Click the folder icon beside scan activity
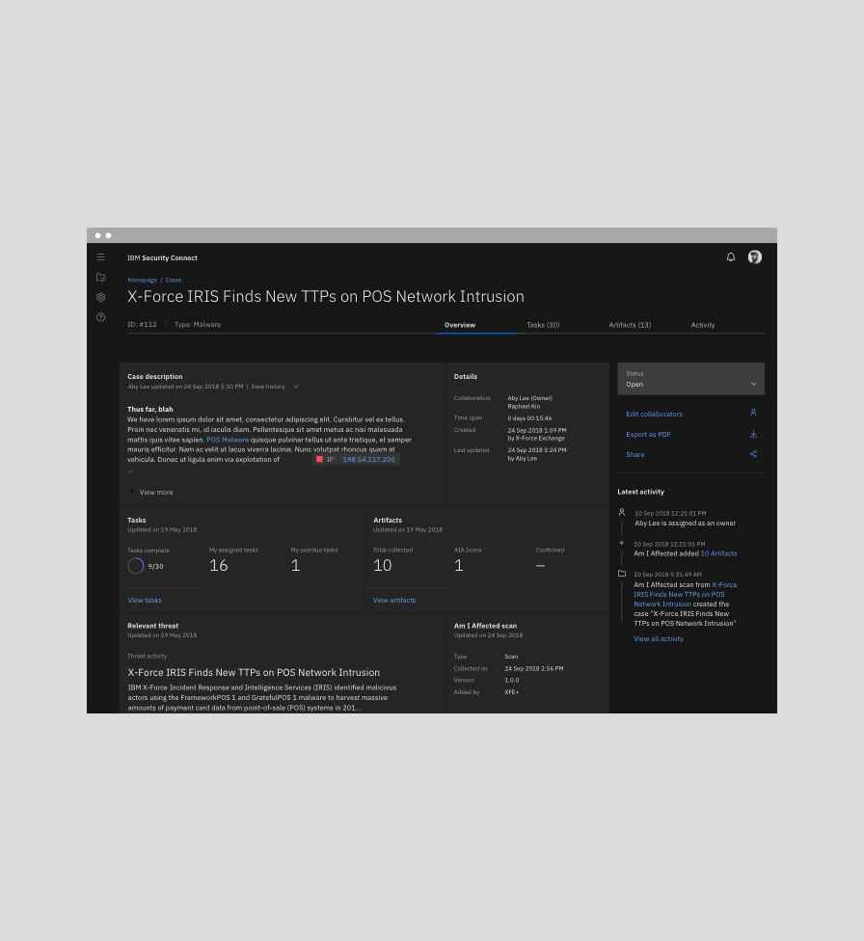 [x=622, y=573]
